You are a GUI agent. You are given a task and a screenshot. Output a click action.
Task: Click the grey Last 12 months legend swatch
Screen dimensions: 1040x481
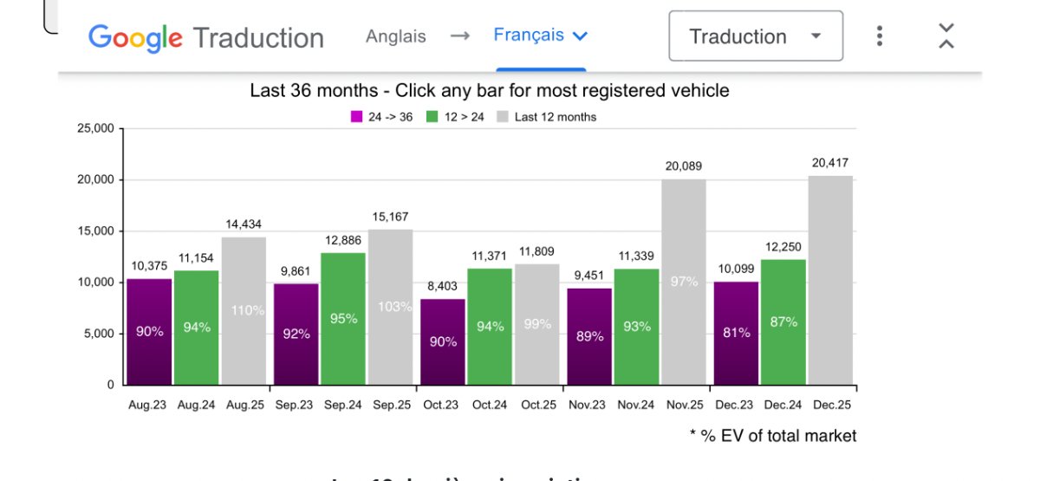click(x=502, y=117)
